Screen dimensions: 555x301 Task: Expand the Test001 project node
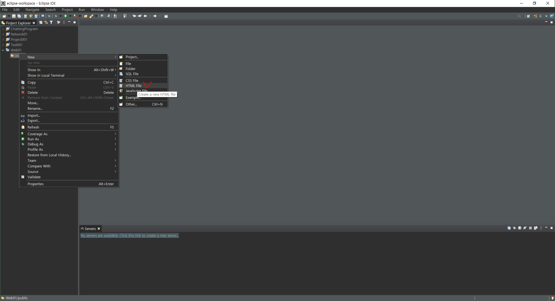[x=3, y=45]
